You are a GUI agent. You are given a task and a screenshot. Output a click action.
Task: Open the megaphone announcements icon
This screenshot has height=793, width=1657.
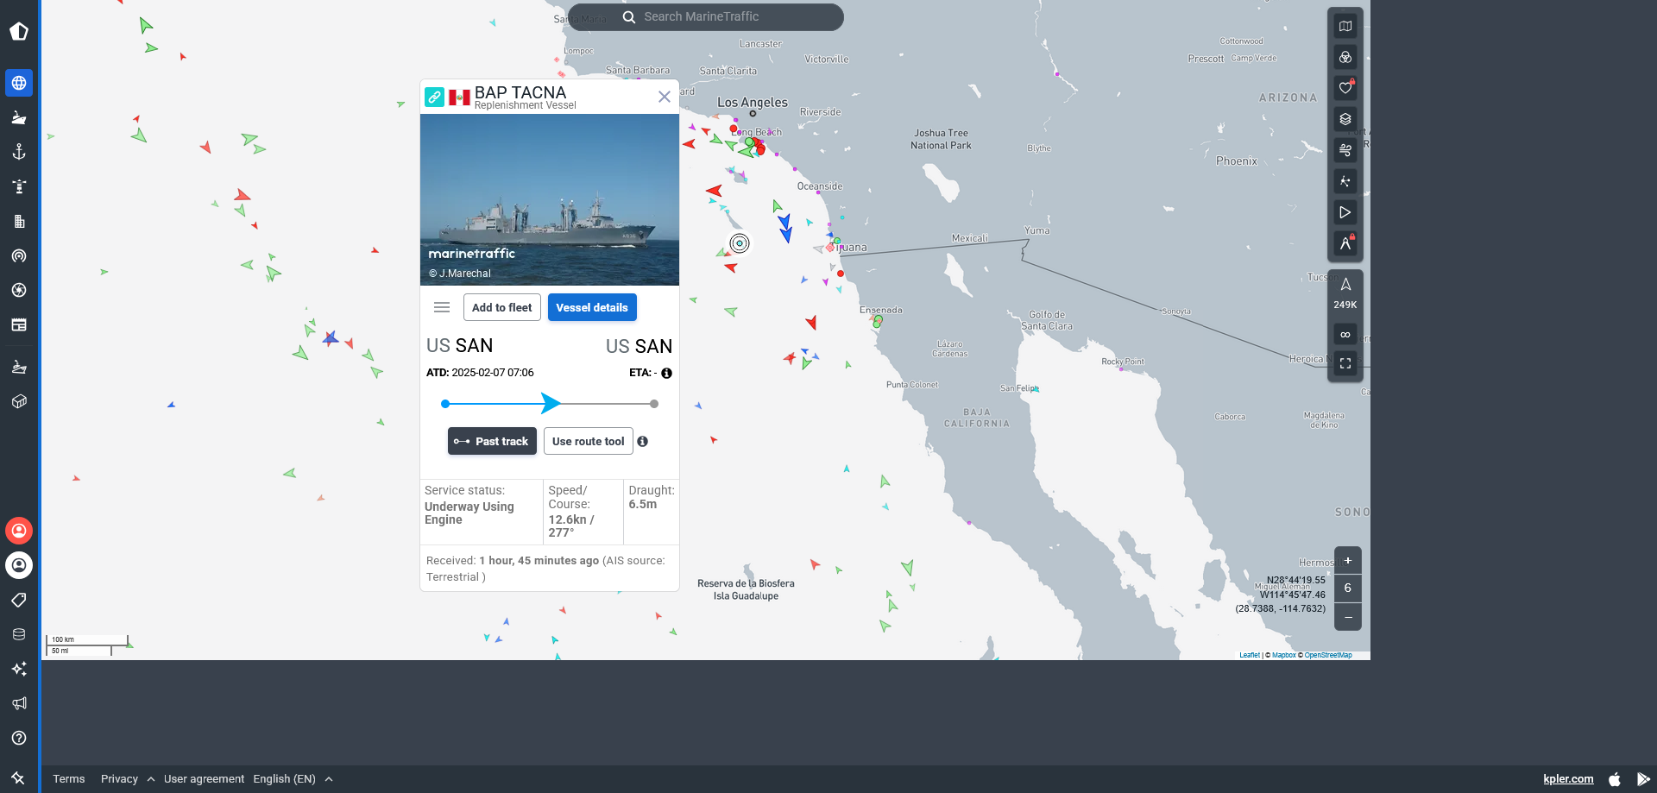pyautogui.click(x=19, y=703)
